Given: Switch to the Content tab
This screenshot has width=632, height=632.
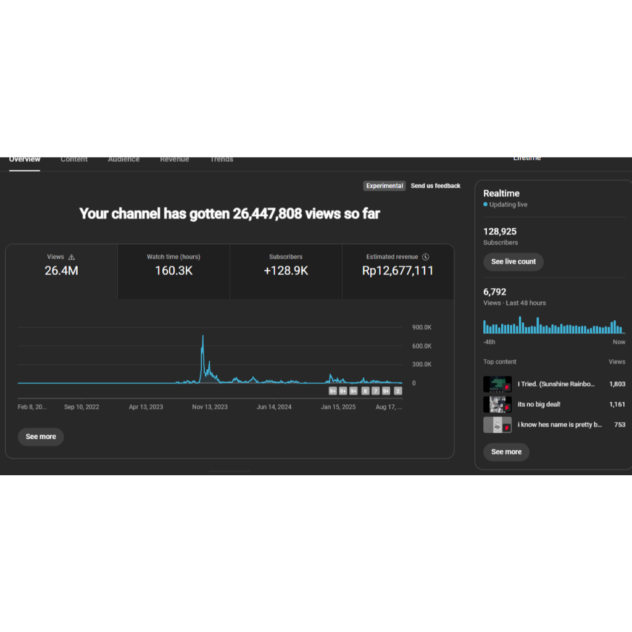Looking at the screenshot, I should 74,159.
